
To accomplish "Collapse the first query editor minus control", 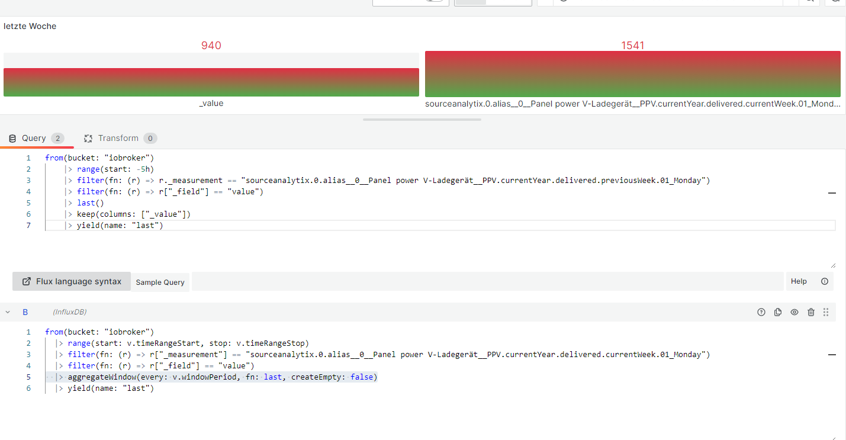I will tap(832, 193).
